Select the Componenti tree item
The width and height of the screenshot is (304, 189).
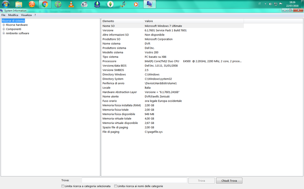13,29
